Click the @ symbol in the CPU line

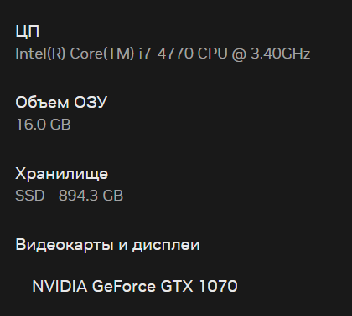239,54
